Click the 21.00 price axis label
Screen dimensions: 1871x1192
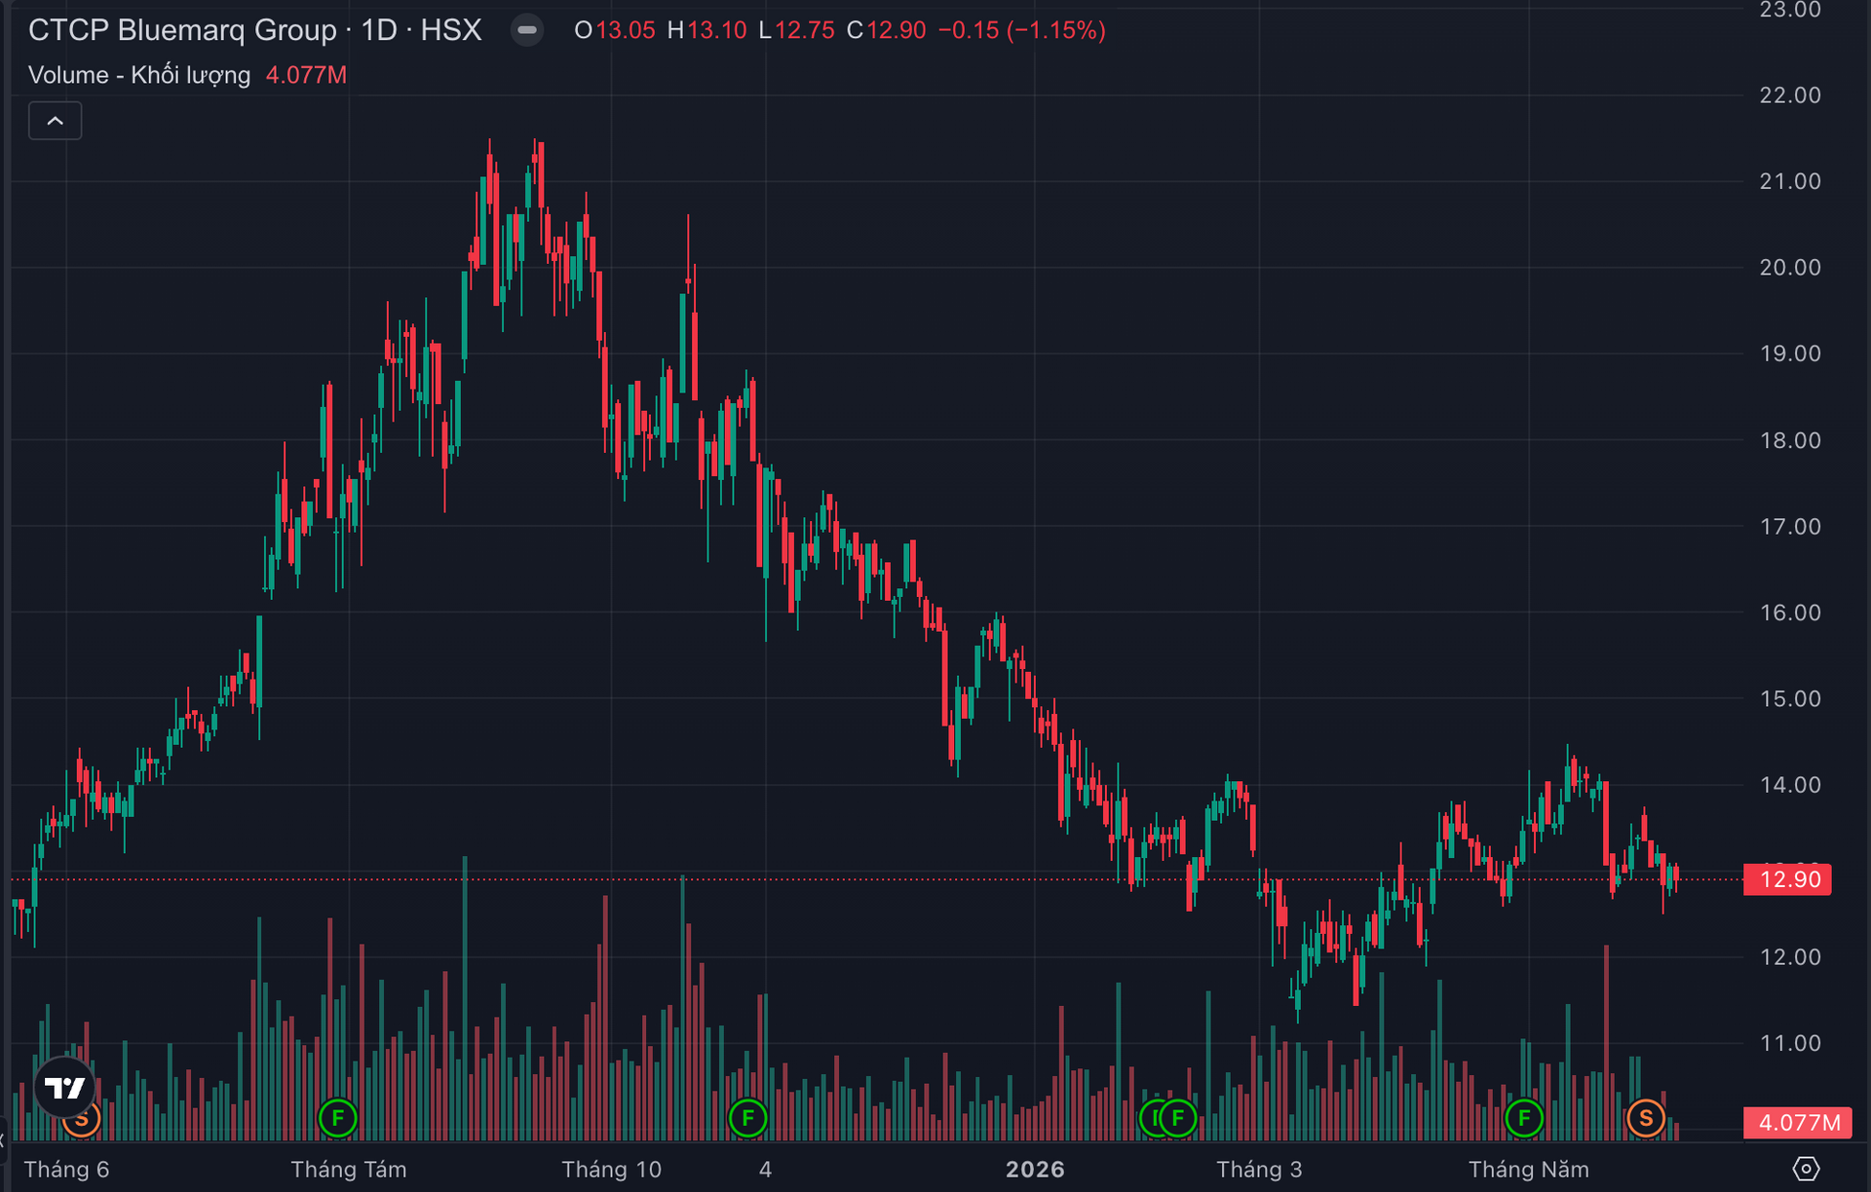pyautogui.click(x=1790, y=181)
